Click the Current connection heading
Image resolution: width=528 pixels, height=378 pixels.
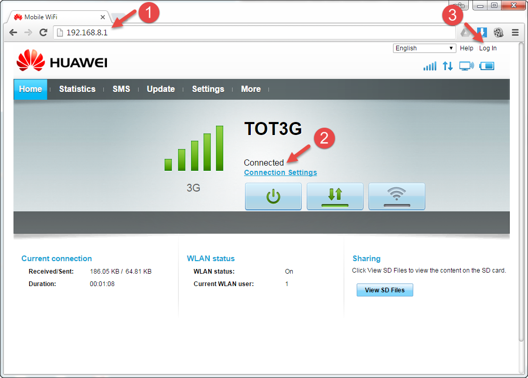point(57,259)
